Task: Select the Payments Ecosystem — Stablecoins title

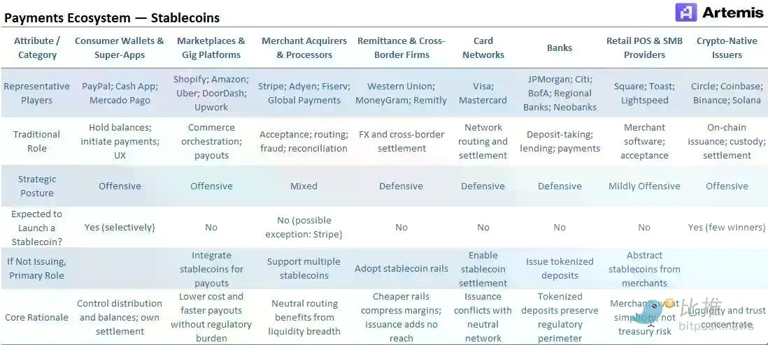Action: [112, 17]
